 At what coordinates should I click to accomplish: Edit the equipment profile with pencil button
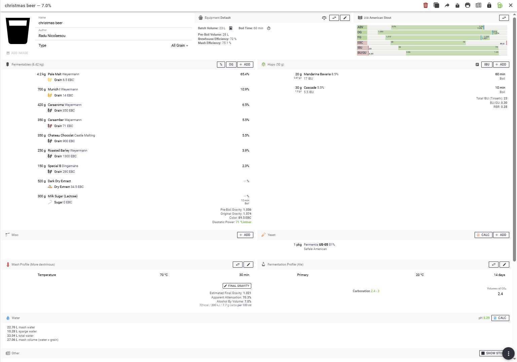click(x=345, y=18)
